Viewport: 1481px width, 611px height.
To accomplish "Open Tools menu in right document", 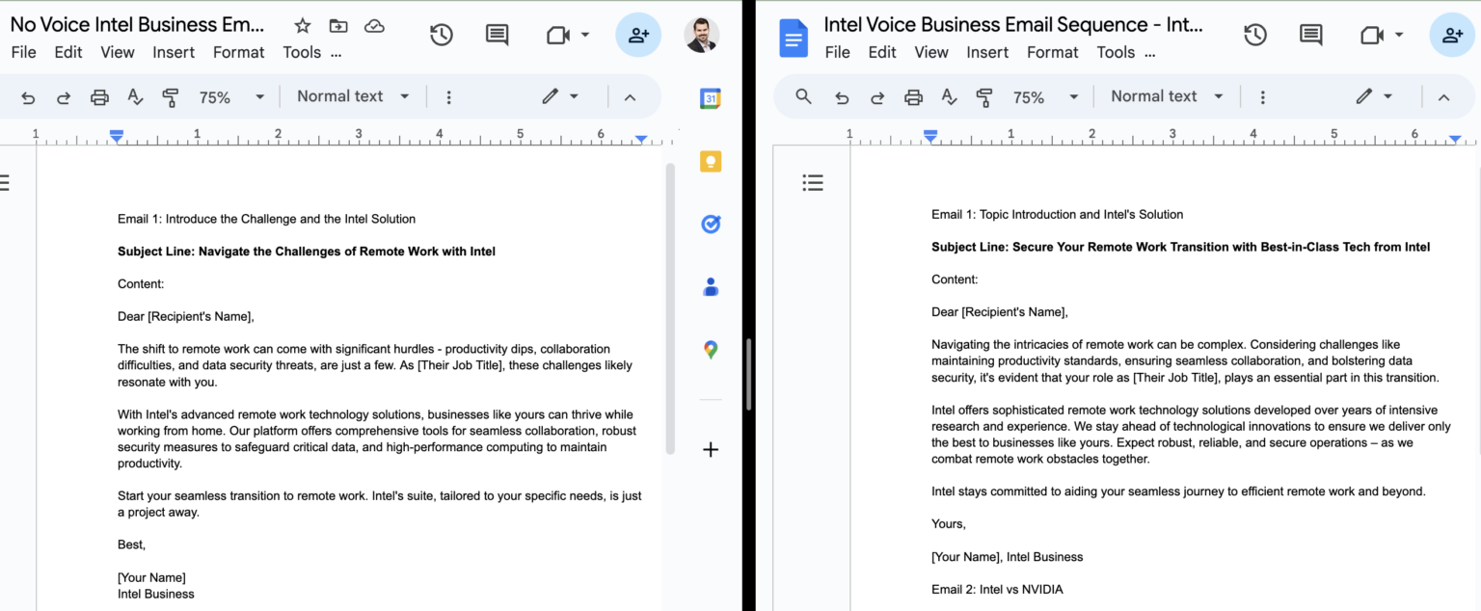I will coord(1116,52).
